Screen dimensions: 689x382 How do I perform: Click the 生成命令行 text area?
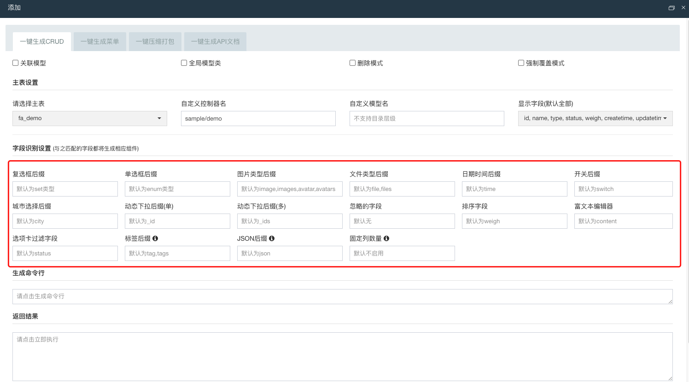coord(343,296)
